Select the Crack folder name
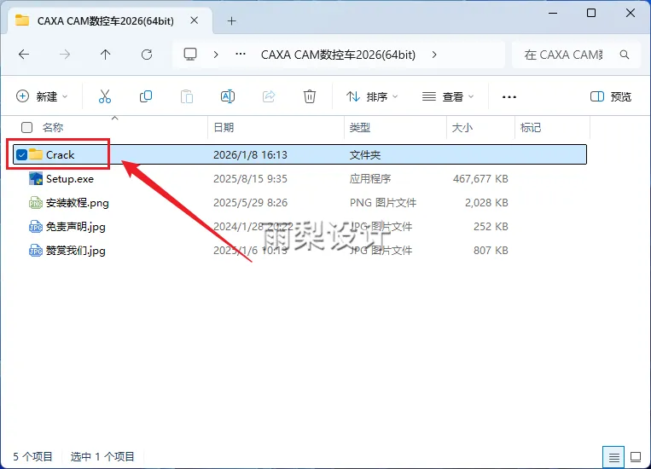The height and width of the screenshot is (469, 651). tap(61, 155)
